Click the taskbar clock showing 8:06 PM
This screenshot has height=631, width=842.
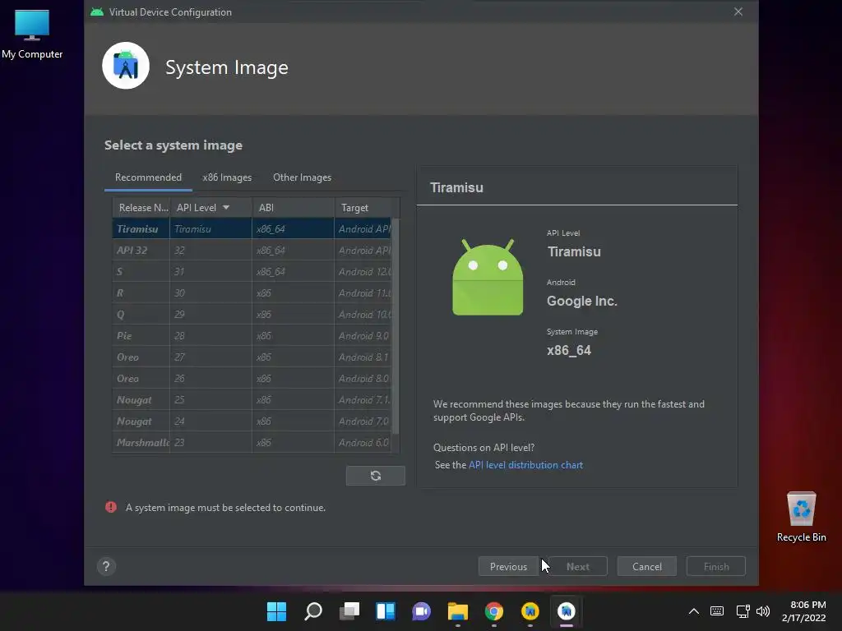pyautogui.click(x=804, y=611)
